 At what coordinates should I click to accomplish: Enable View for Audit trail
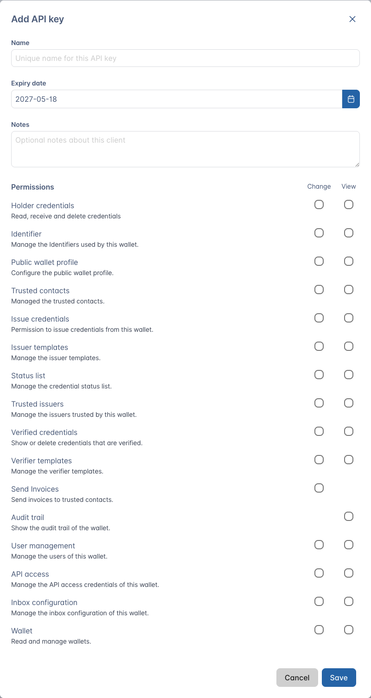tap(349, 516)
